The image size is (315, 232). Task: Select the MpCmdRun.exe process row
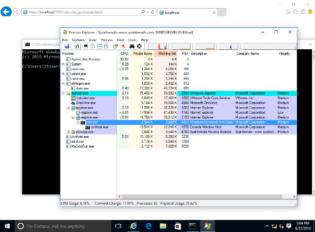179,146
